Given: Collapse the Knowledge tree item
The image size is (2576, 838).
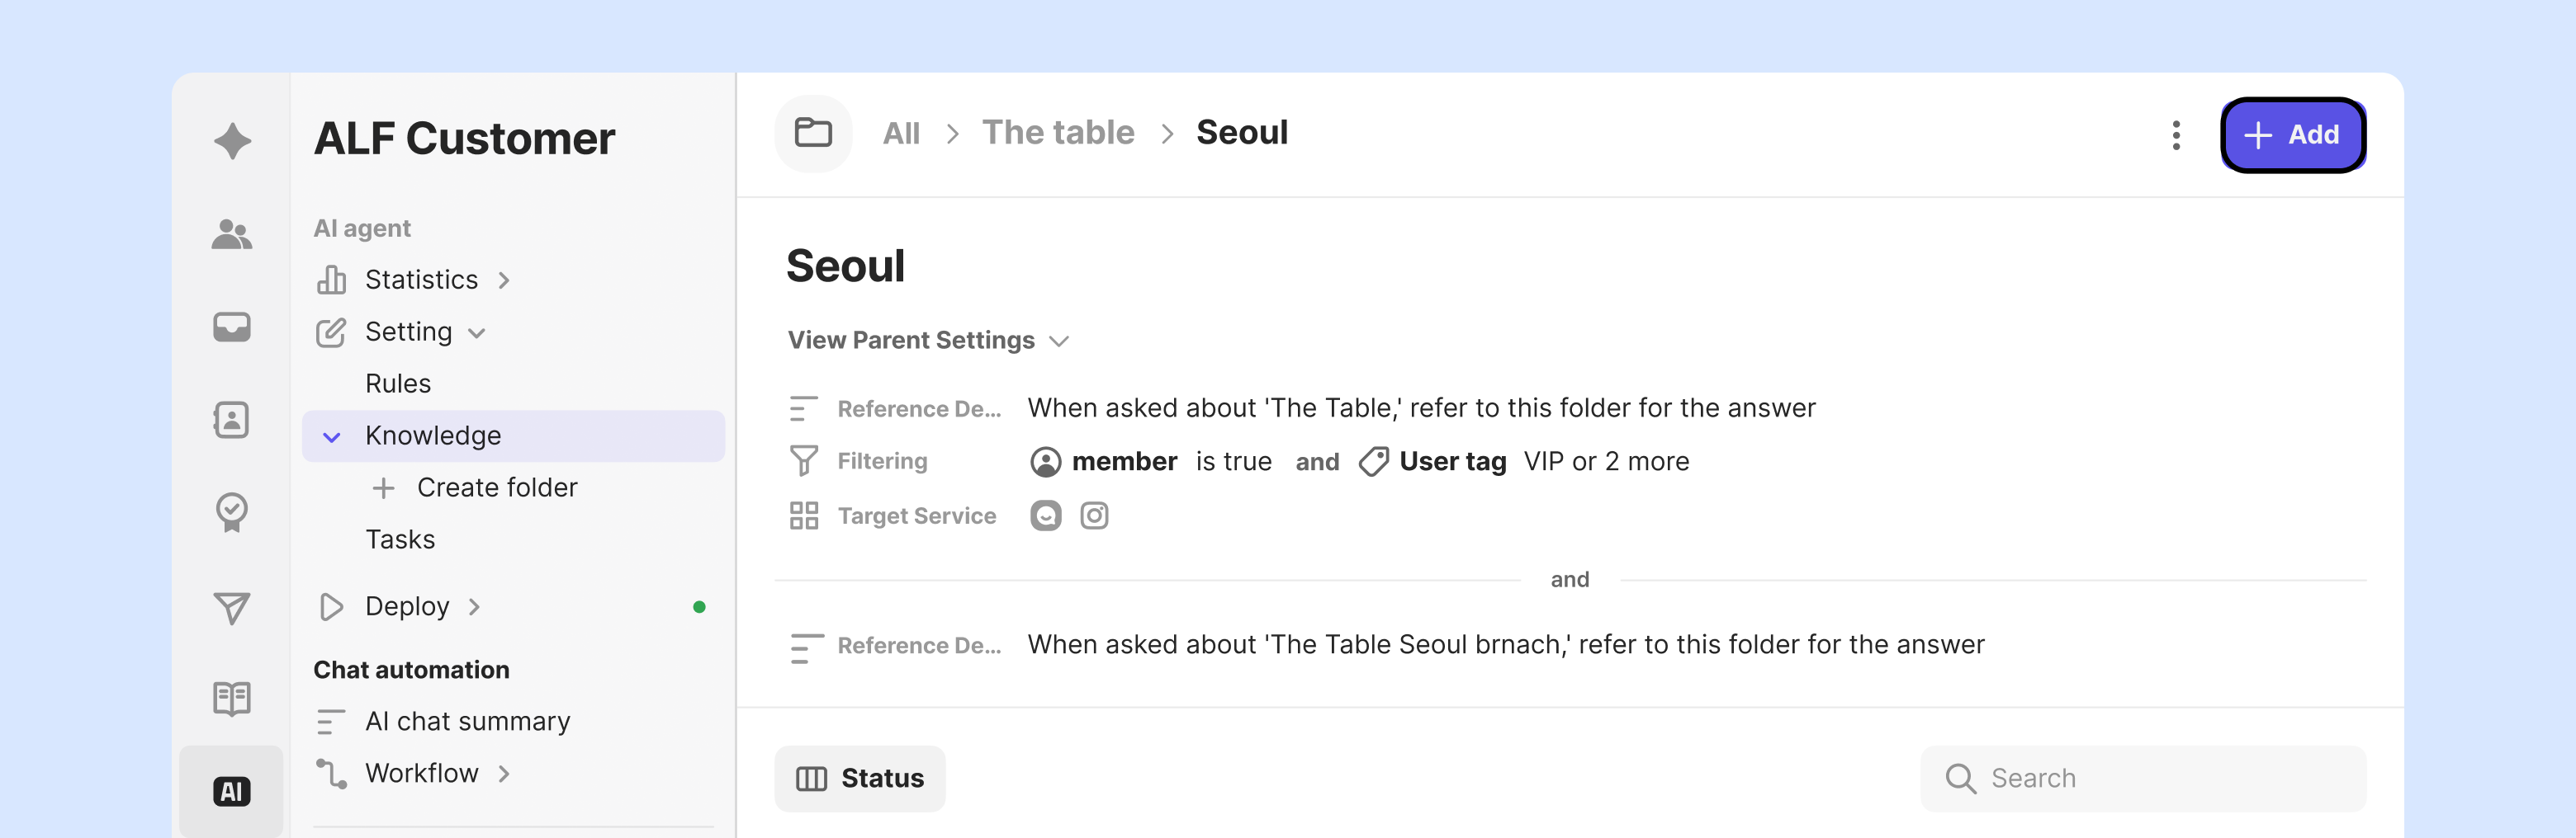Looking at the screenshot, I should tap(332, 436).
